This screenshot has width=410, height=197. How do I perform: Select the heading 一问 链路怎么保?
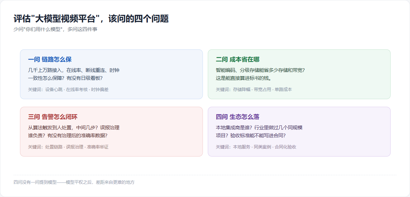[50, 59]
